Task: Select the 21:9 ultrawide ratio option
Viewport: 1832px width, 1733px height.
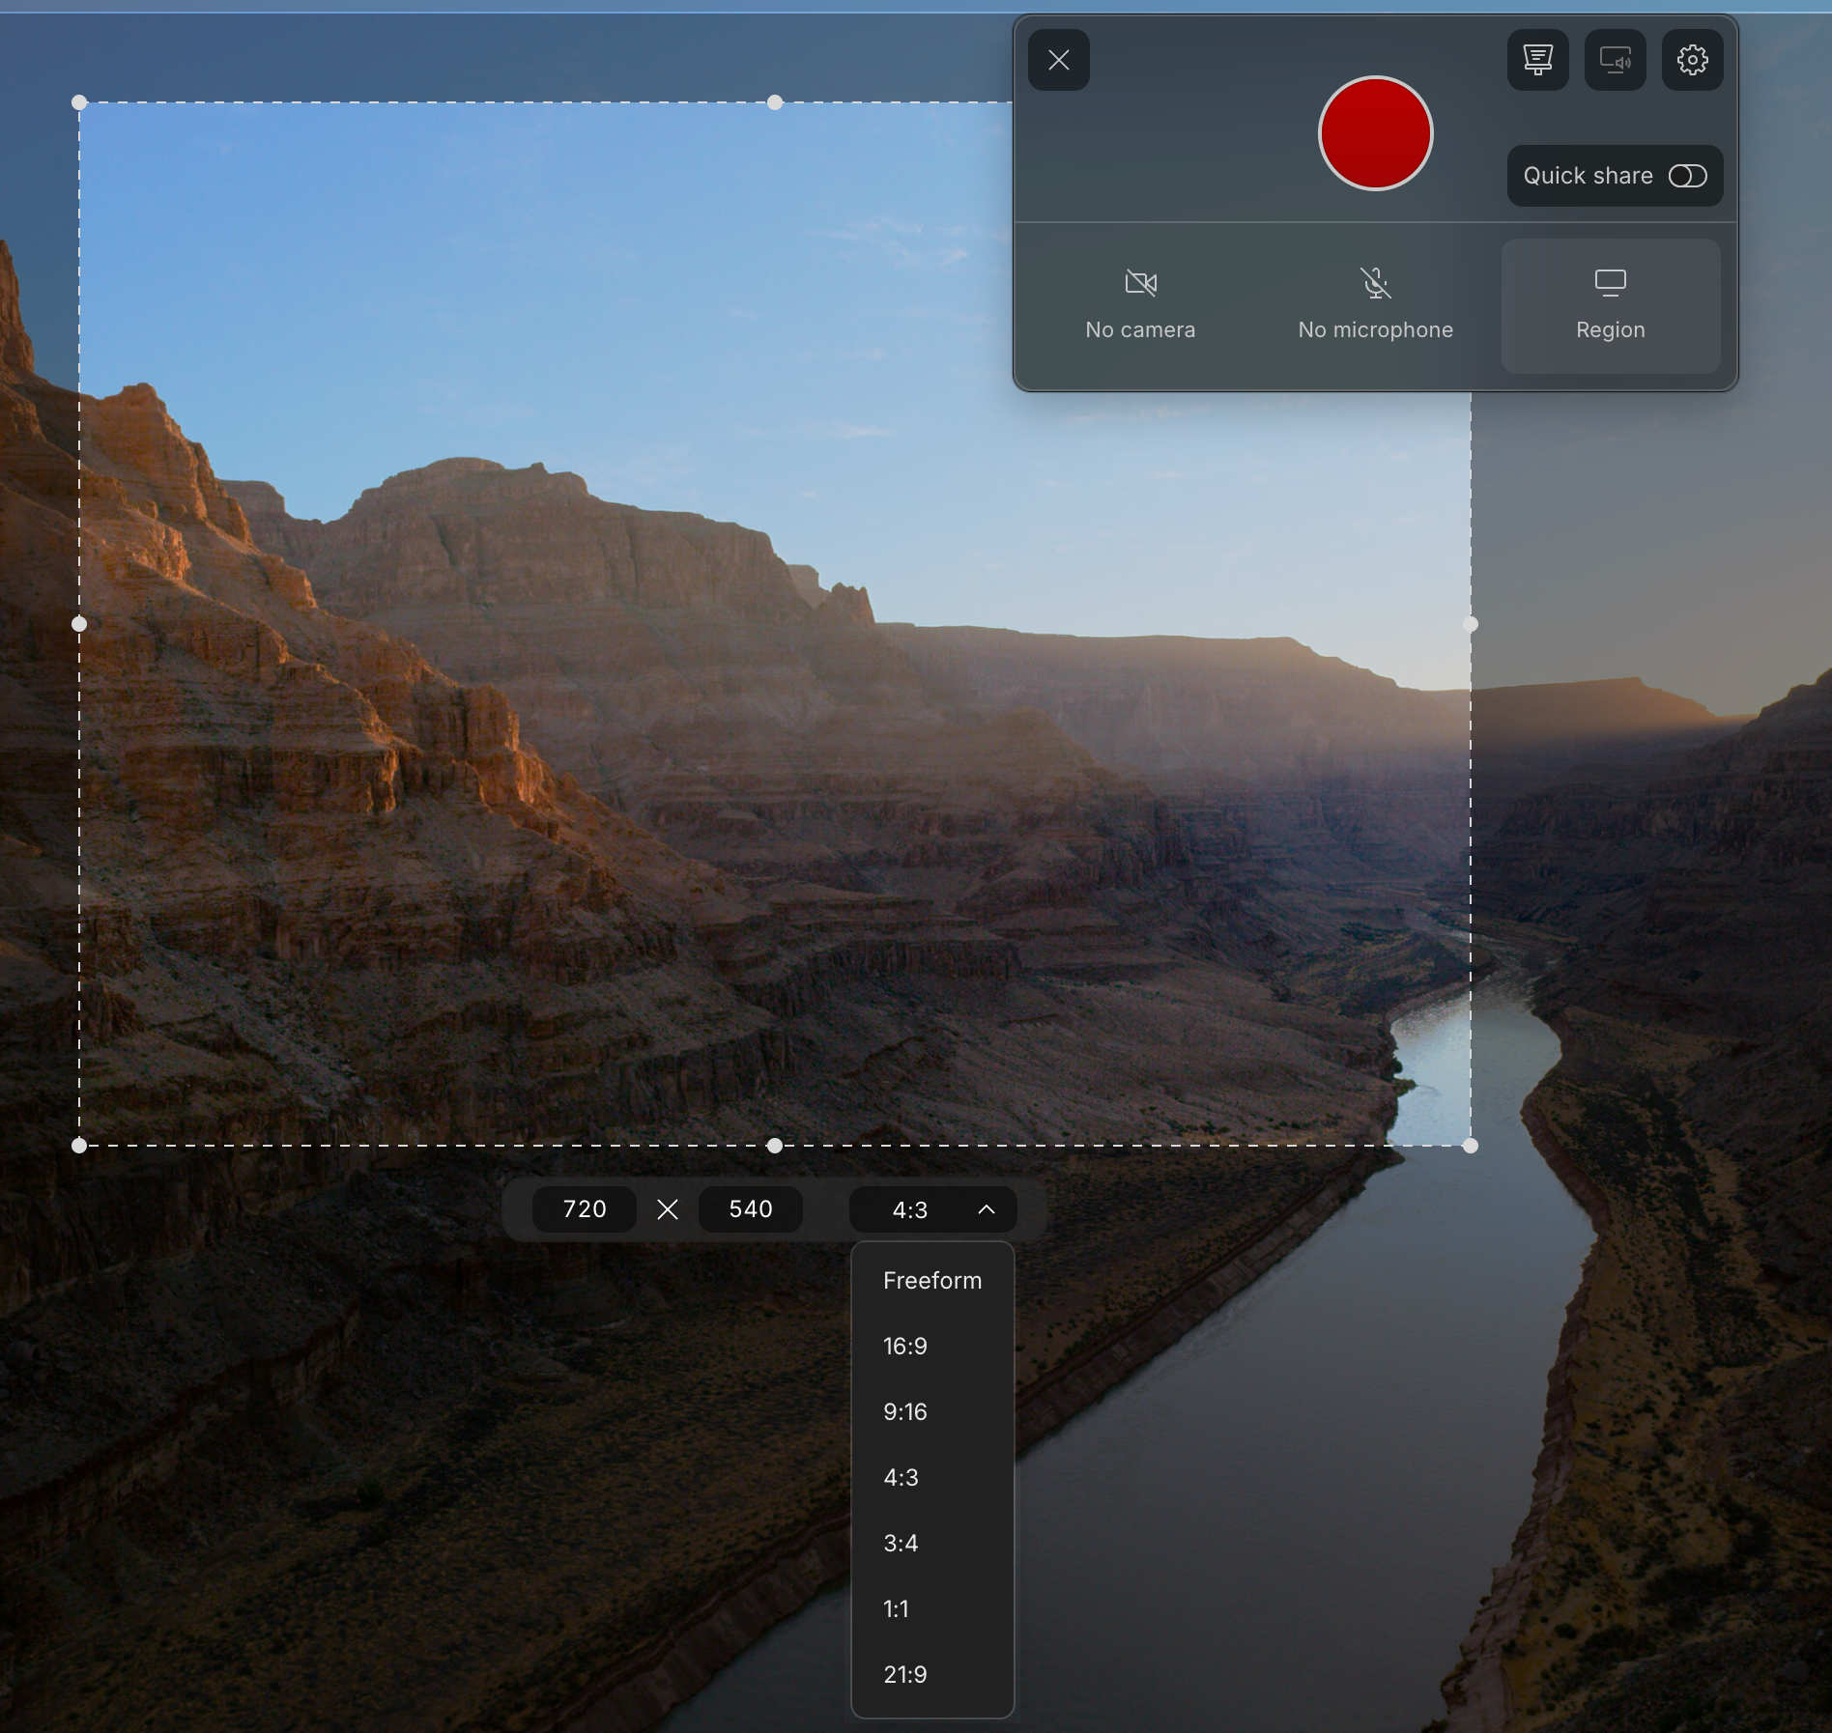Action: click(x=932, y=1675)
